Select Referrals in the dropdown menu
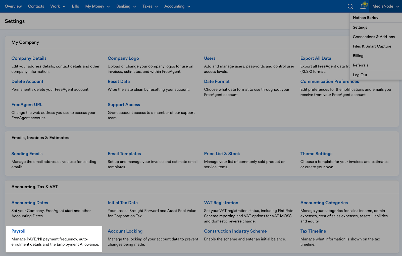This screenshot has height=256, width=402. click(x=360, y=65)
